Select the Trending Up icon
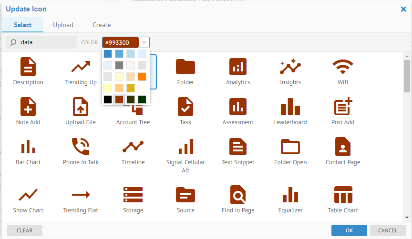 [80, 67]
